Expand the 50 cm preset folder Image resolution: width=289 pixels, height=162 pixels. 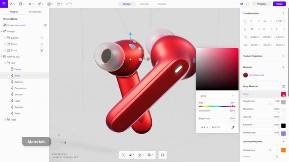(x=5, y=44)
